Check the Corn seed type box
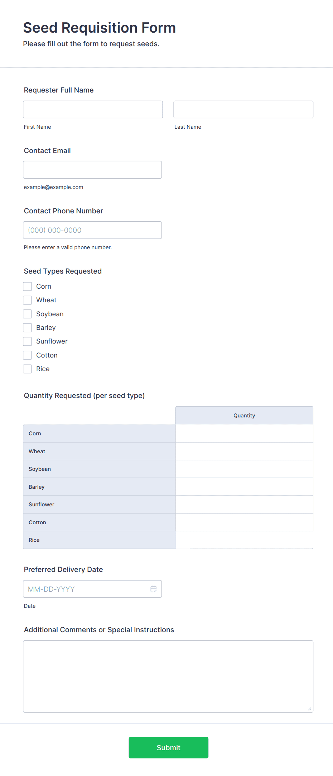This screenshot has width=333, height=776. 28,287
